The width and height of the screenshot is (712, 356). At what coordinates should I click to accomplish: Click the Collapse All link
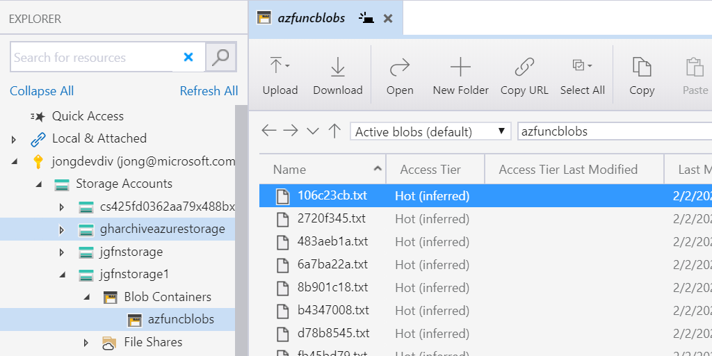click(42, 91)
